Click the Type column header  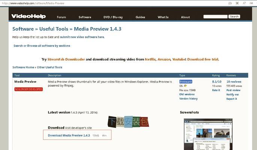tap(182, 75)
